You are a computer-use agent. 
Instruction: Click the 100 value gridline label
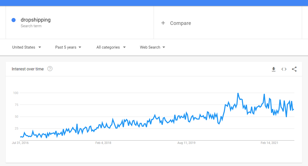point(15,93)
